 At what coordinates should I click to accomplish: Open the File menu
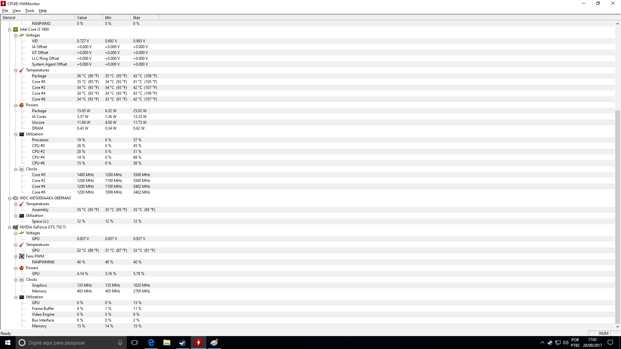5,11
